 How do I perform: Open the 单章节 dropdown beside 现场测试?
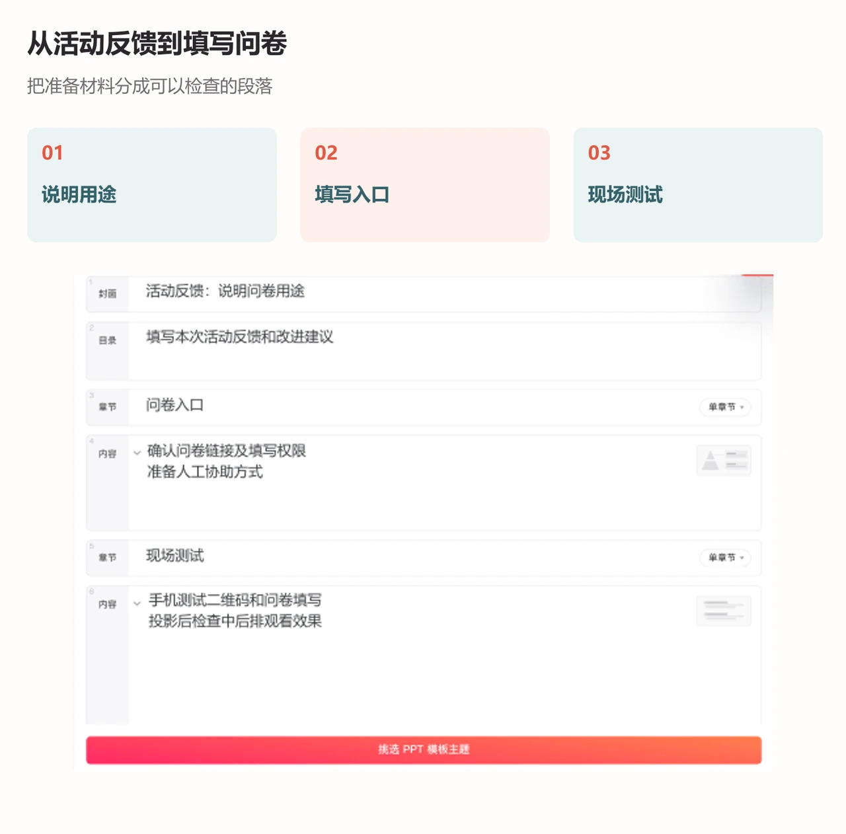[726, 558]
